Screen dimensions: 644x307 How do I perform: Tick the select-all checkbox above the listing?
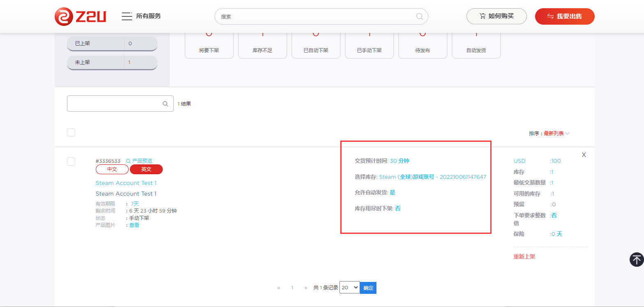pyautogui.click(x=71, y=132)
